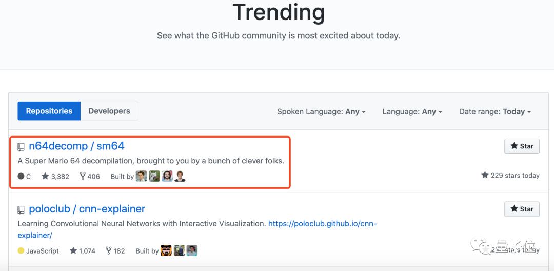The image size is (554, 271).
Task: Click the fork count 182 on cnn-explainer
Action: coord(115,251)
